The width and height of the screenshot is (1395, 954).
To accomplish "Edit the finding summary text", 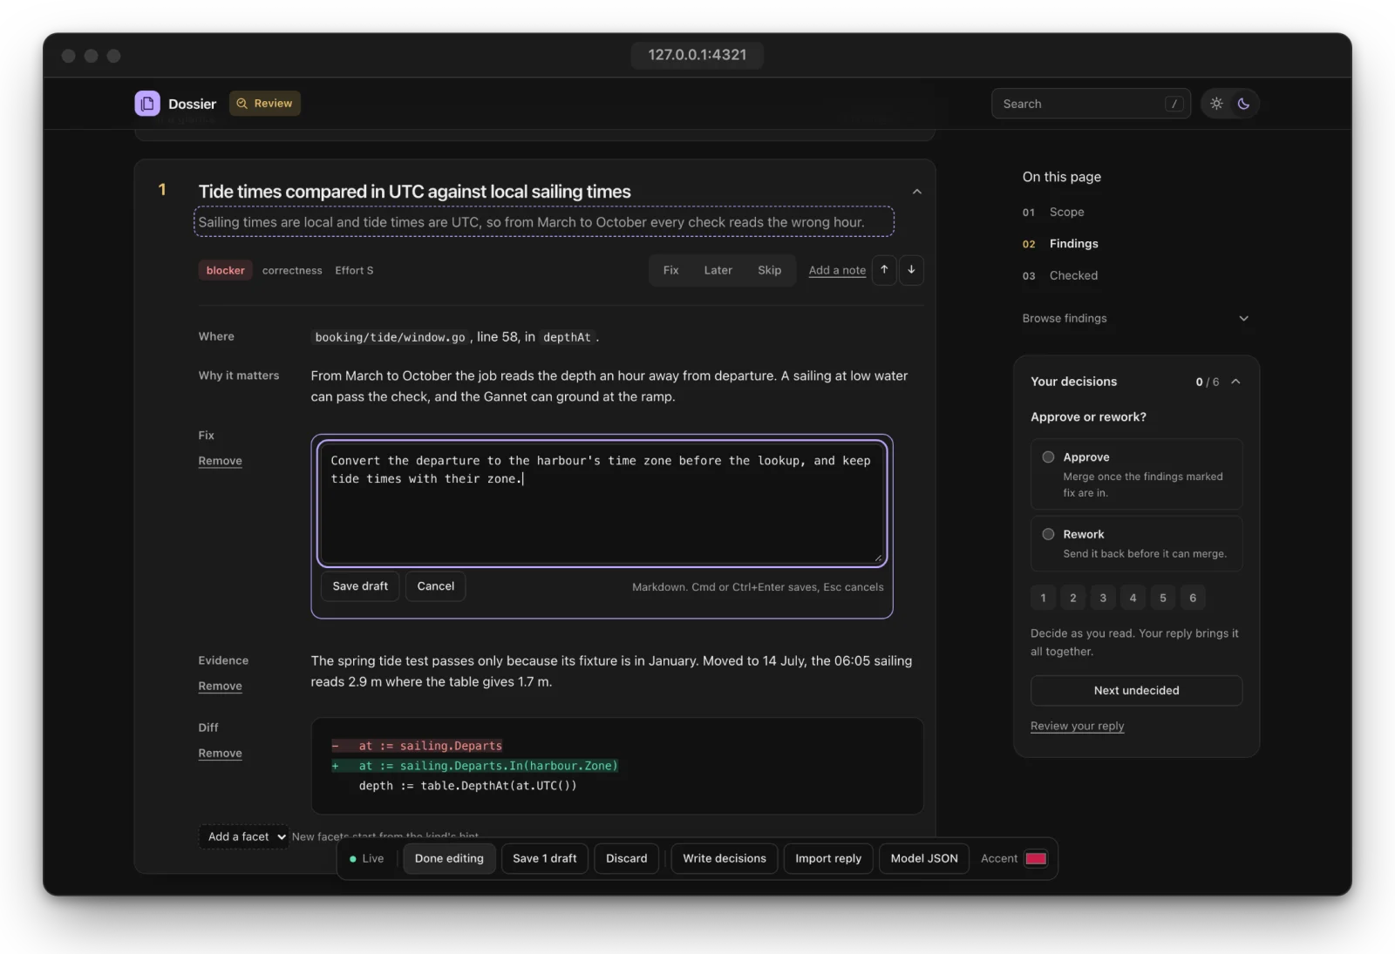I will click(x=544, y=222).
